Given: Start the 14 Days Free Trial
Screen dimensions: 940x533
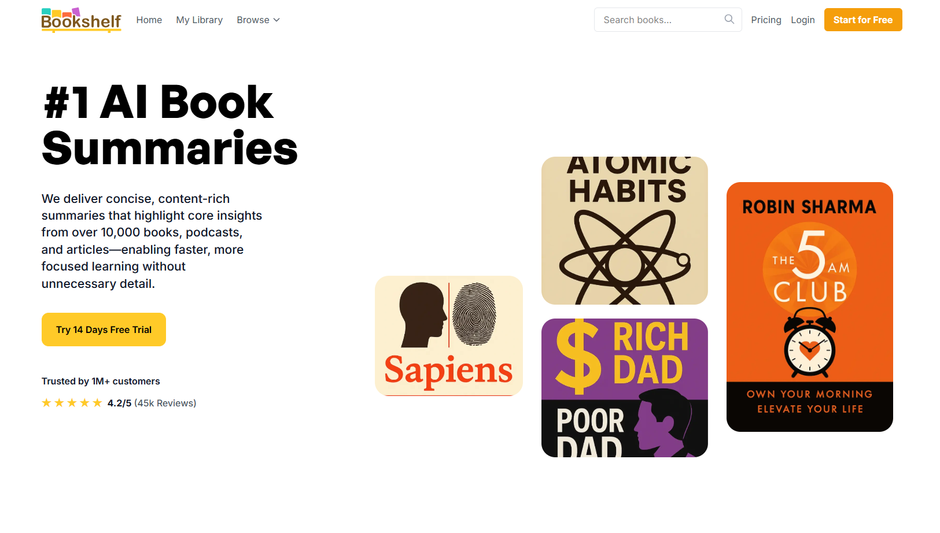Looking at the screenshot, I should [x=104, y=330].
